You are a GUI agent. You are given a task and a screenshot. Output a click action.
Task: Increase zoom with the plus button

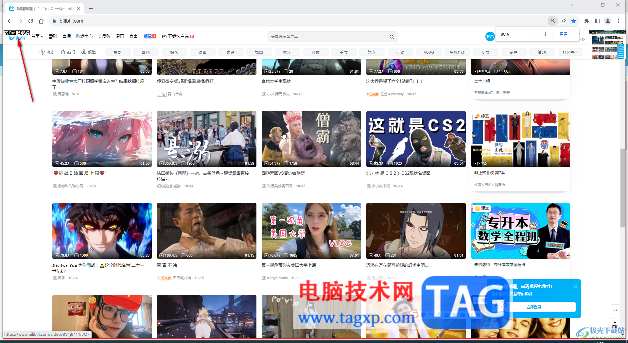tap(545, 34)
